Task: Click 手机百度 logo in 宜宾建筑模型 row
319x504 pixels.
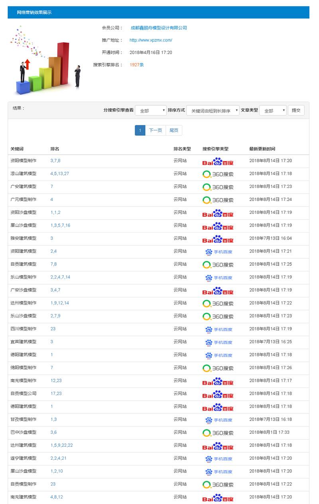Action: click(x=219, y=342)
